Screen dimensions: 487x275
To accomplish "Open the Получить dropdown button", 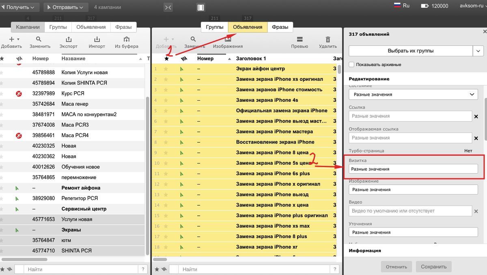I will pyautogui.click(x=19, y=7).
